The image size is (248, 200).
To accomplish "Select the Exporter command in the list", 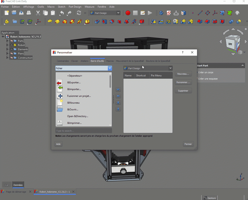I will 74,83.
